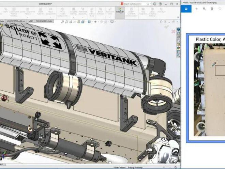The image size is (225, 169).
Task: Click the Display Style icon
Action: [x=89, y=22]
